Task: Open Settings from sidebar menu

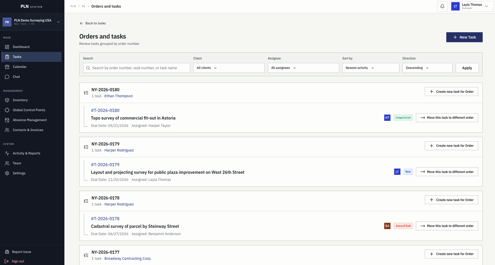Action: point(32,173)
